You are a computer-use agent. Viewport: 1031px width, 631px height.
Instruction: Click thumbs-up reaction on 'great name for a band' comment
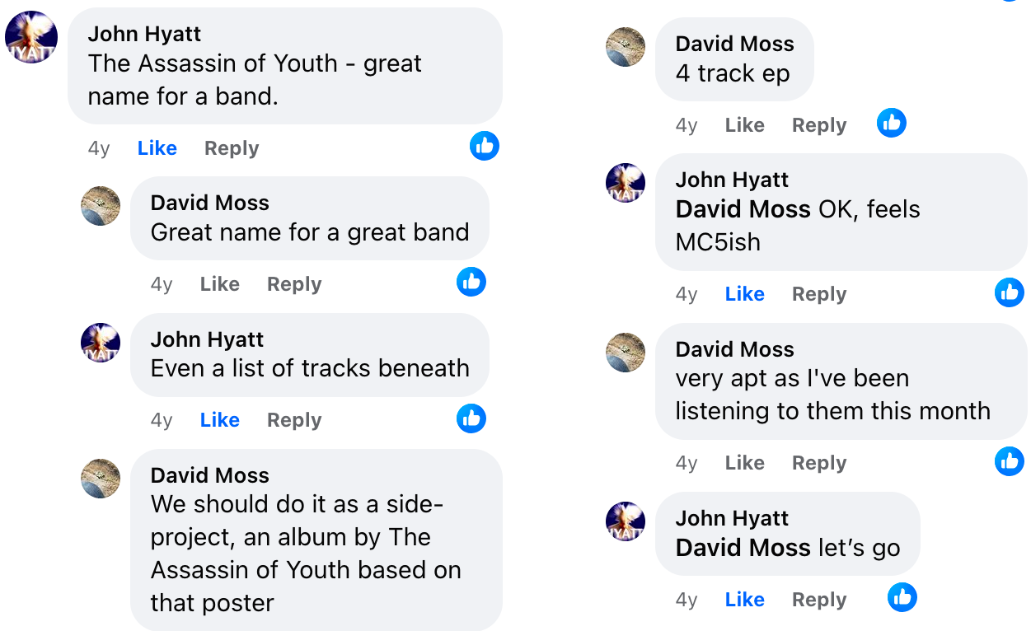(485, 146)
